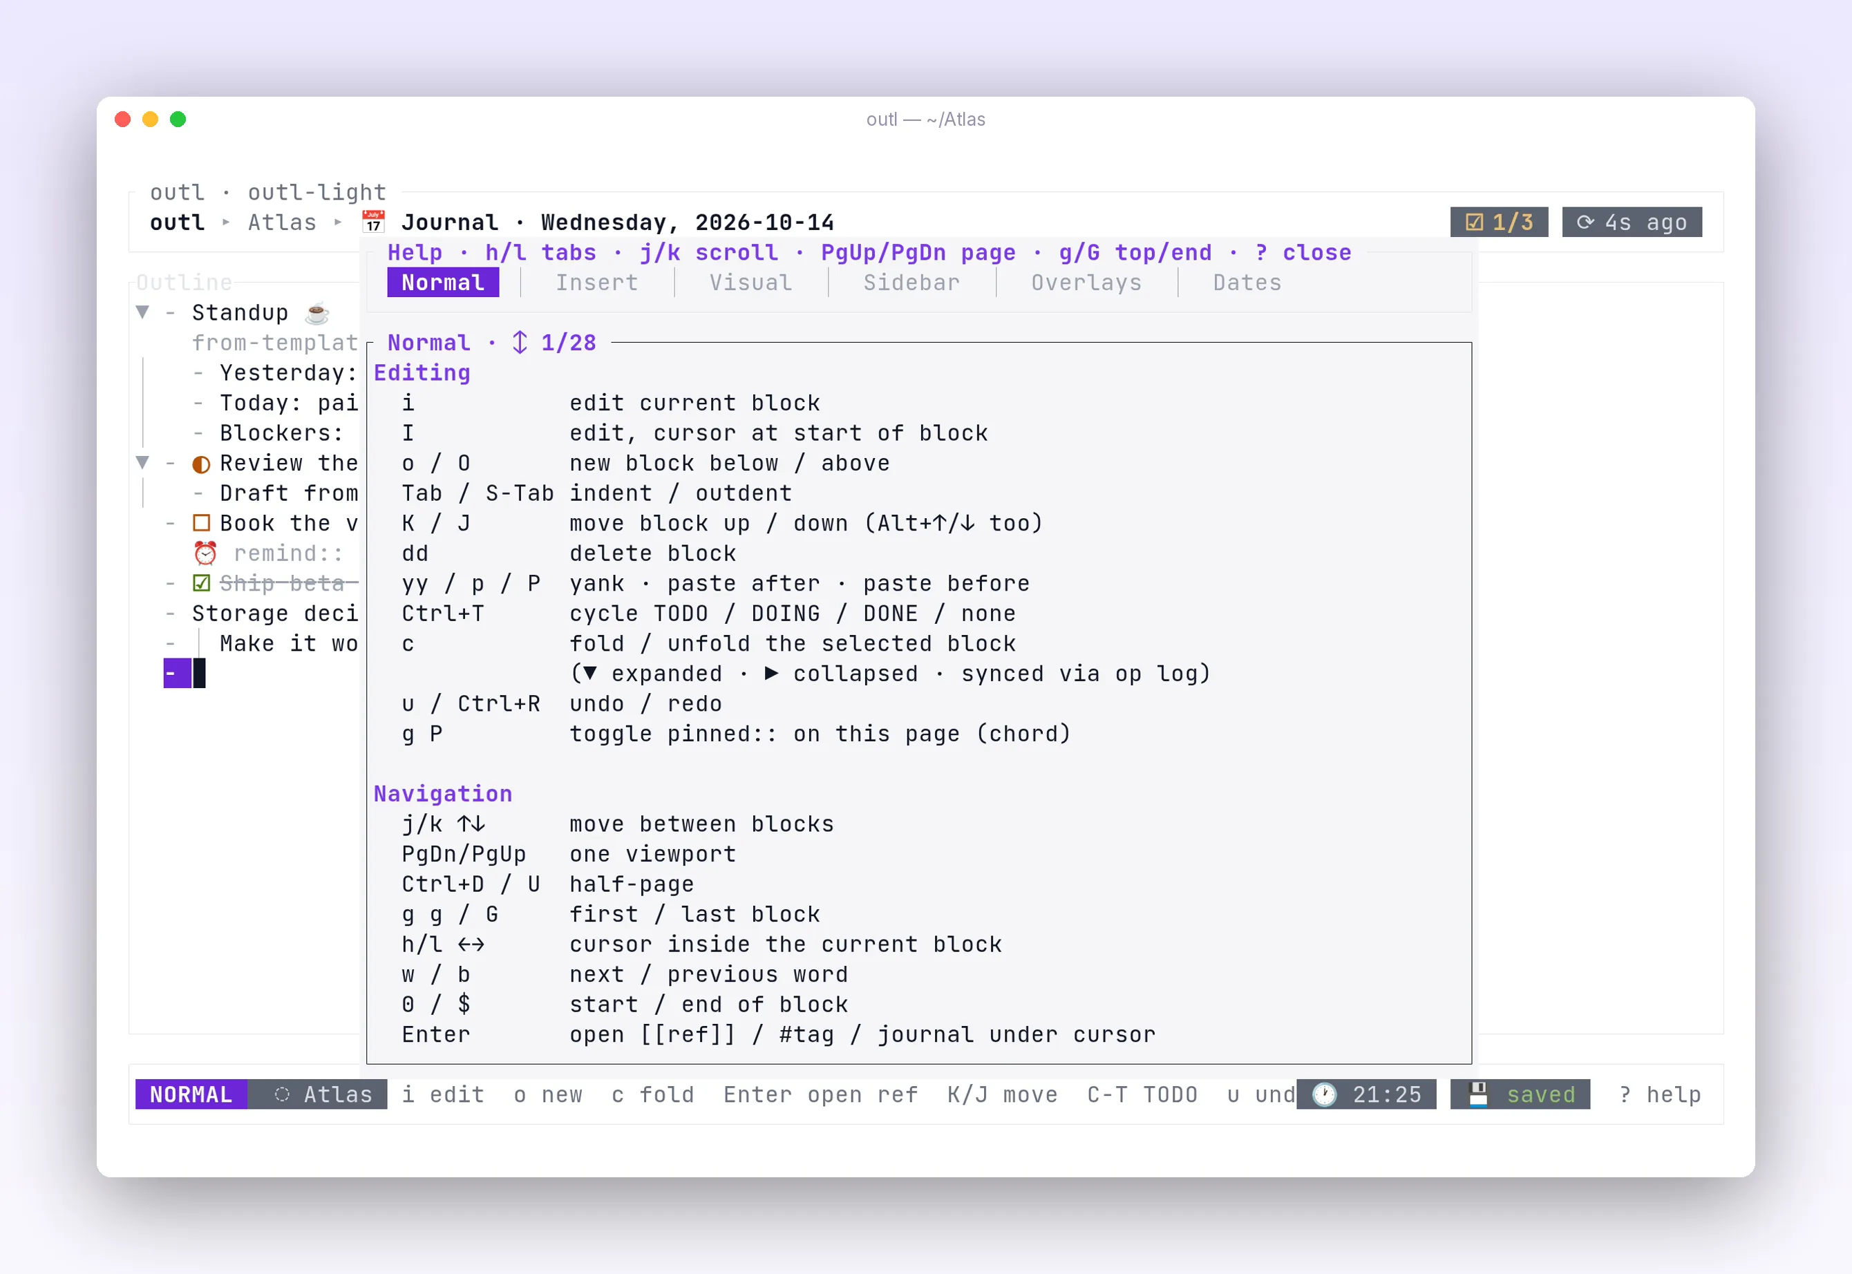Image resolution: width=1852 pixels, height=1274 pixels.
Task: Click the calendar icon before Journal
Action: tap(372, 222)
